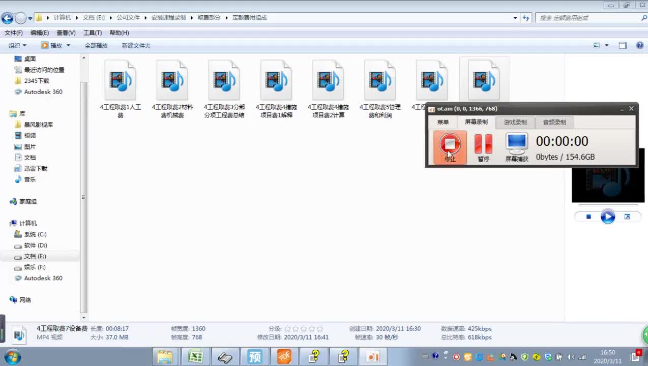
Task: Open address bar history dropdown
Action: point(515,18)
